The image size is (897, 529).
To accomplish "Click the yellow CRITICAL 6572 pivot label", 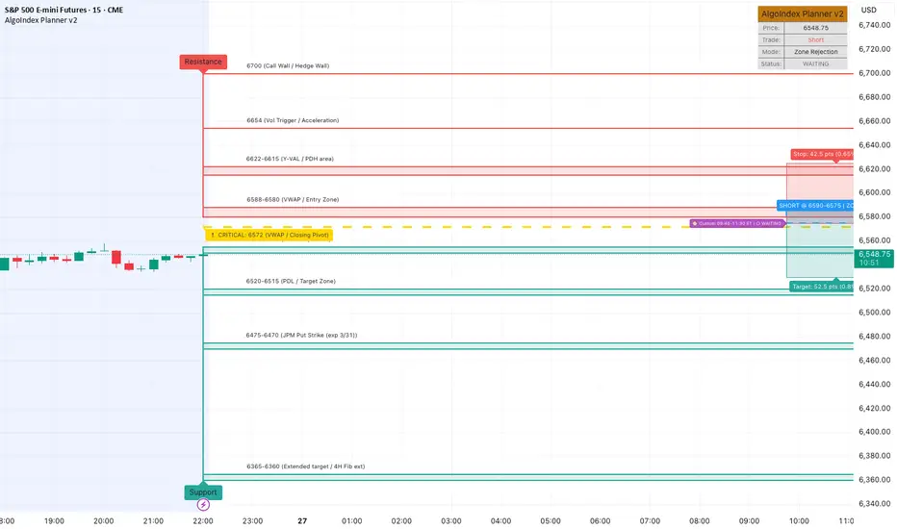I will tap(269, 235).
